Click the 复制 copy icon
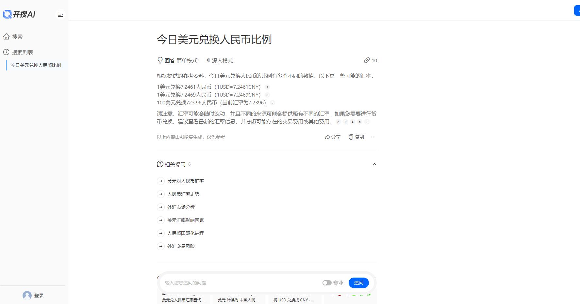This screenshot has width=580, height=304. point(350,137)
